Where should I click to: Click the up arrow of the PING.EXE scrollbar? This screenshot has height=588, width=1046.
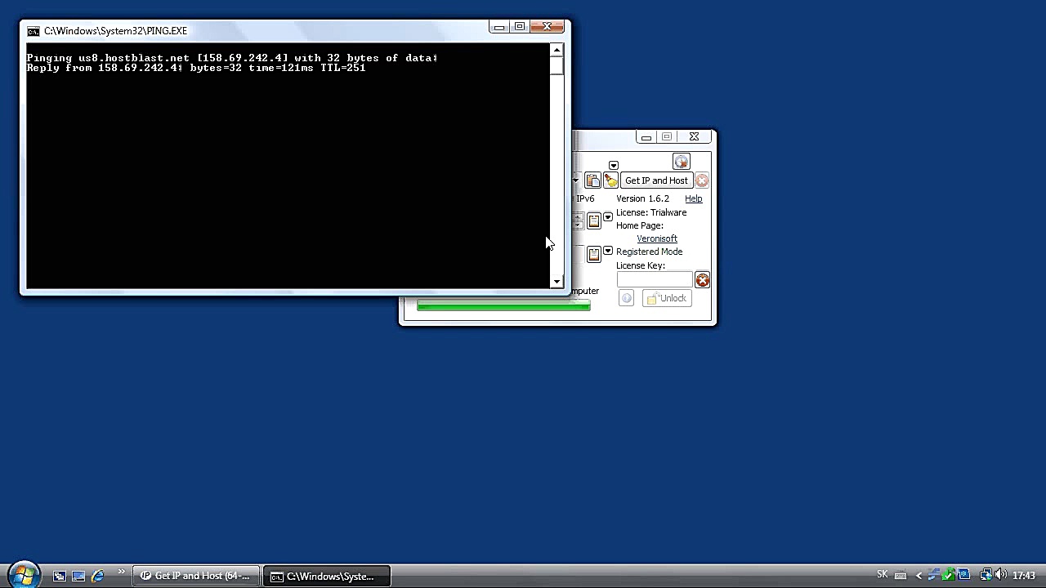point(557,50)
